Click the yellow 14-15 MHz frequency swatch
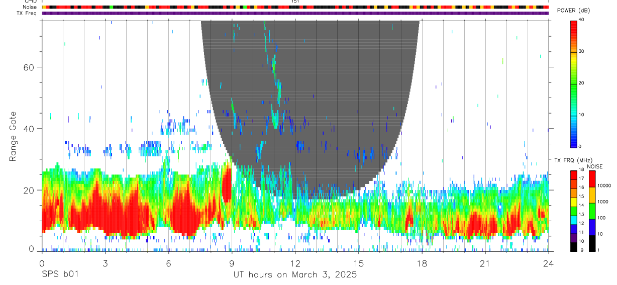 (574, 202)
